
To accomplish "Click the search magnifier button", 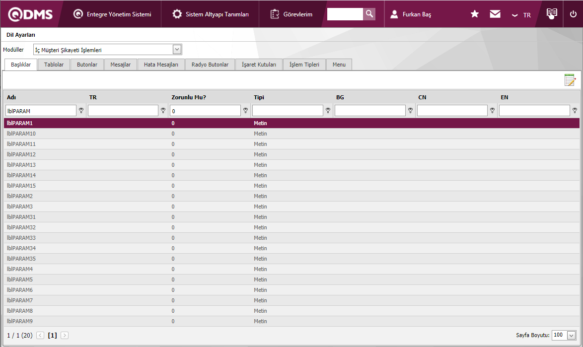I will 369,14.
